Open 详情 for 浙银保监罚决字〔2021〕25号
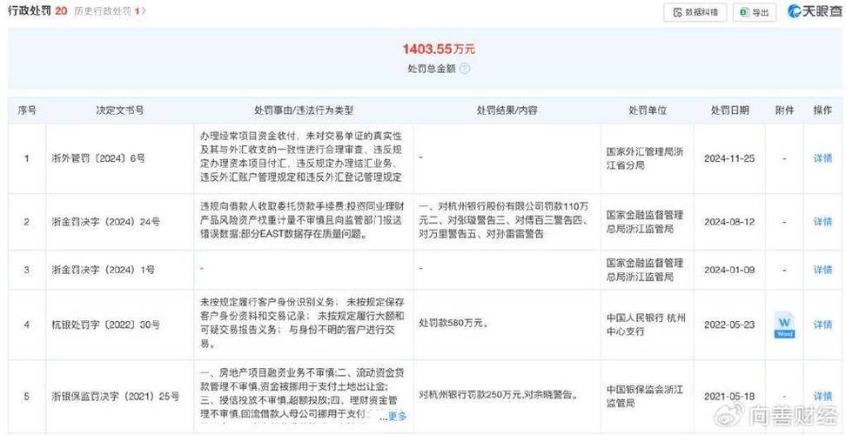Viewport: 846px width, 435px height. coord(822,396)
